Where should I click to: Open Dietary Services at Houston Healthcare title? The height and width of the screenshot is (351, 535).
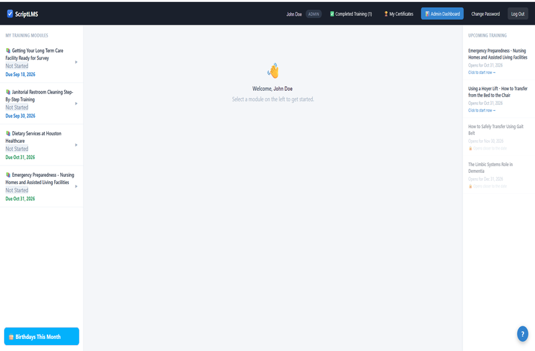[33, 137]
